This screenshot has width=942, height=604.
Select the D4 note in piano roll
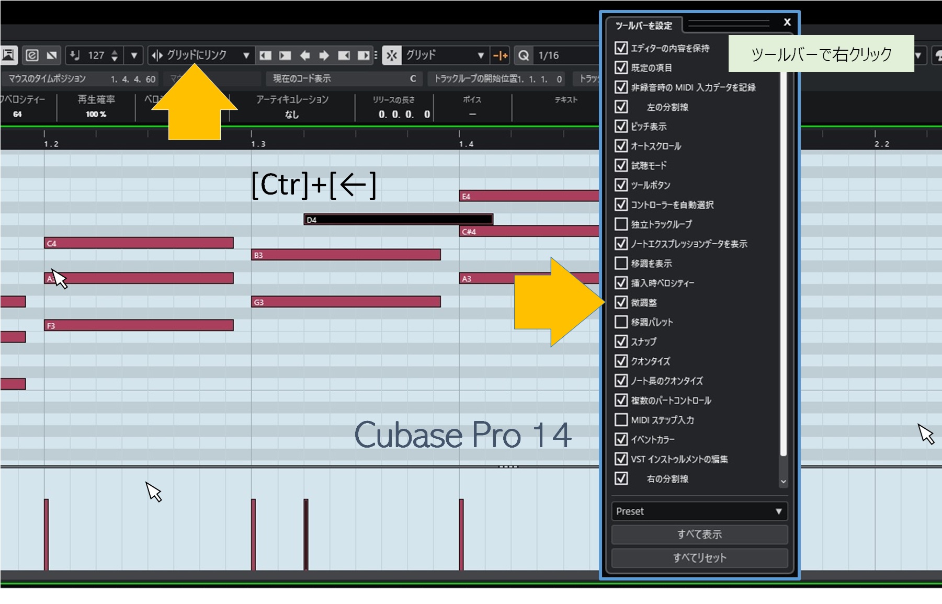click(x=398, y=220)
